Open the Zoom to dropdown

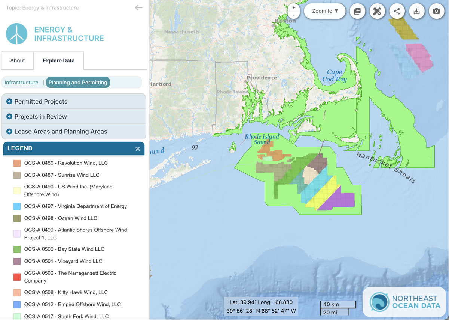pos(325,11)
